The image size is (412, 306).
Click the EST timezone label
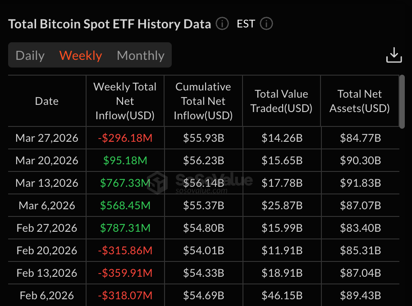(x=246, y=24)
